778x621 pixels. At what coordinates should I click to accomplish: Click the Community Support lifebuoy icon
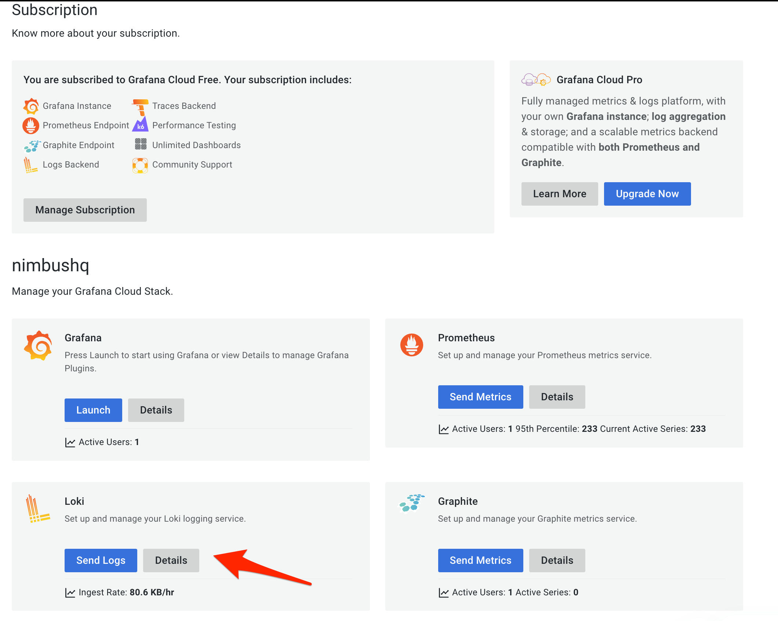pos(140,165)
